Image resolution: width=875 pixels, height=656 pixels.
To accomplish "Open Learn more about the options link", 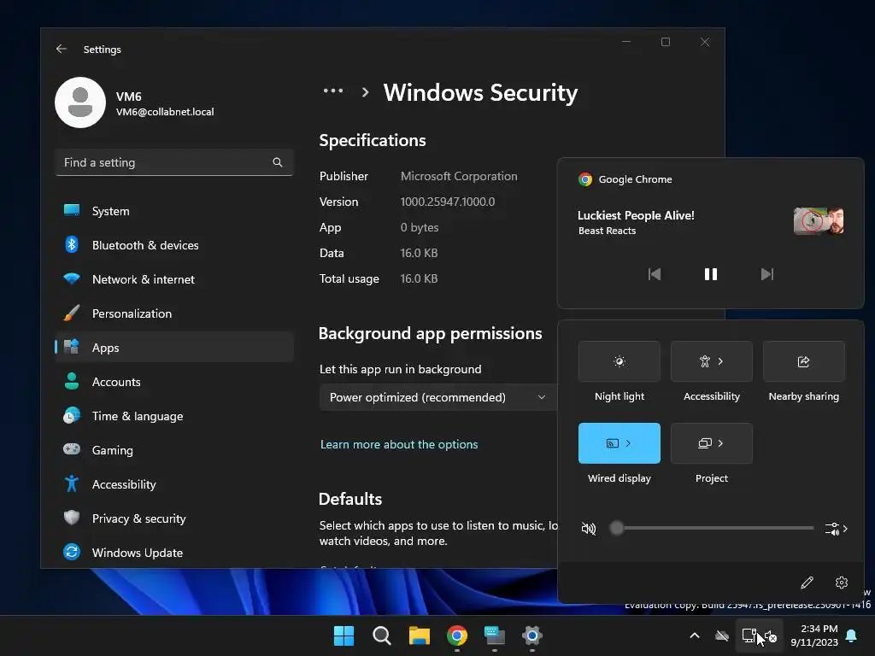I will (399, 444).
